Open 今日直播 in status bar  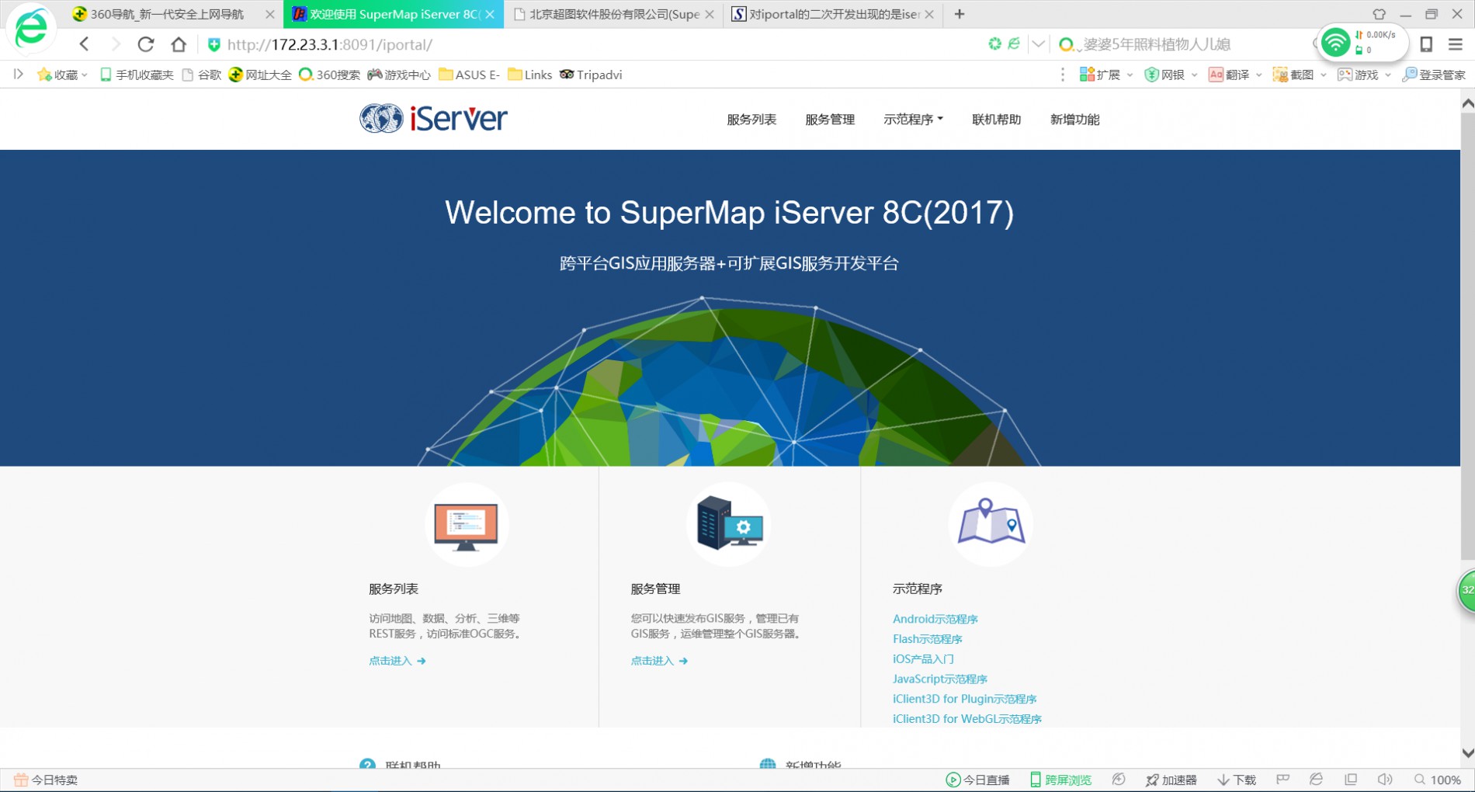pyautogui.click(x=978, y=780)
